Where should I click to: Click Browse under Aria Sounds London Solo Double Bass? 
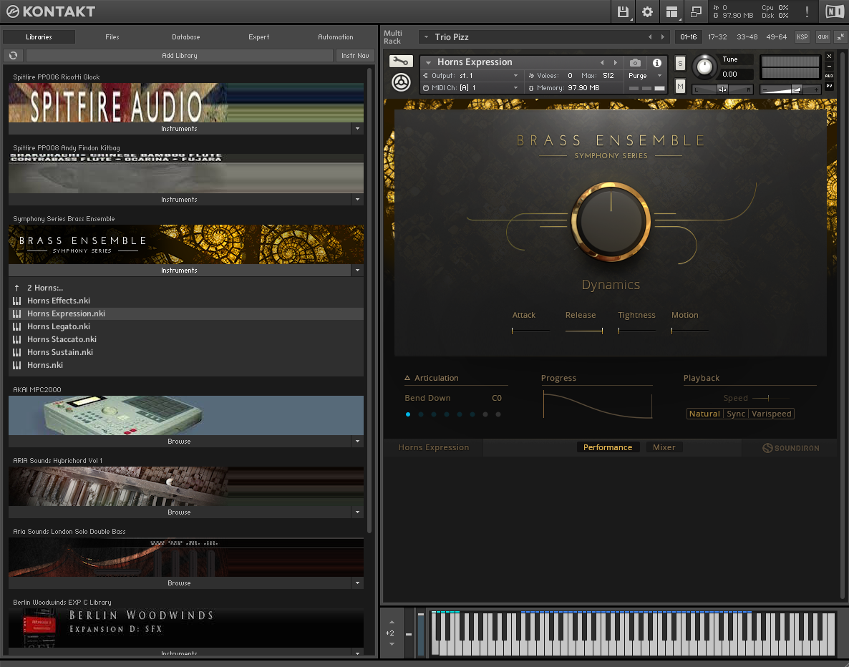click(179, 583)
